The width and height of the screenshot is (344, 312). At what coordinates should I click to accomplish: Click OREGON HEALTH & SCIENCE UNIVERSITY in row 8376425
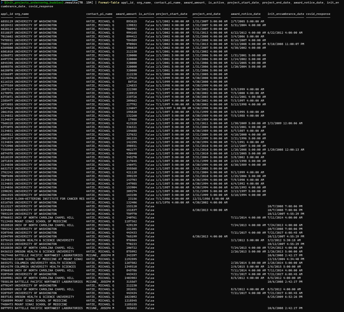(44, 240)
